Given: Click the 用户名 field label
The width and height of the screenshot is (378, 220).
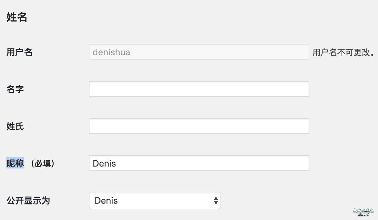Looking at the screenshot, I should click(20, 52).
